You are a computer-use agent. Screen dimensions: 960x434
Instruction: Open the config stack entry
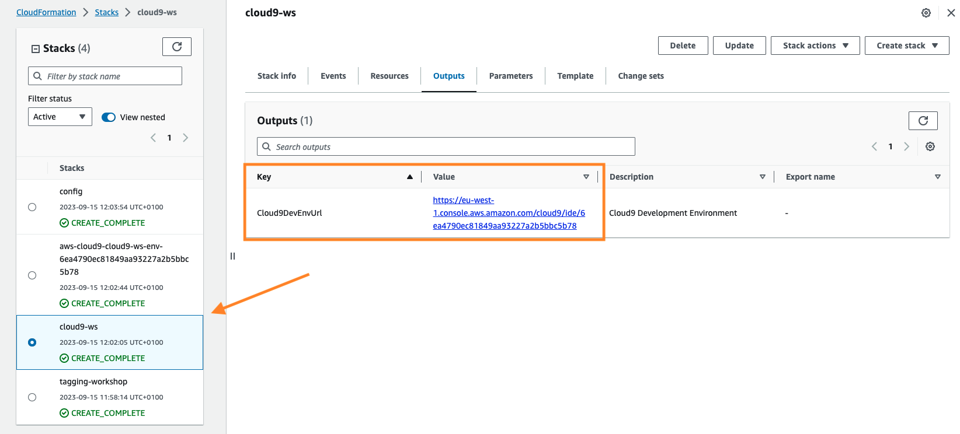click(71, 191)
